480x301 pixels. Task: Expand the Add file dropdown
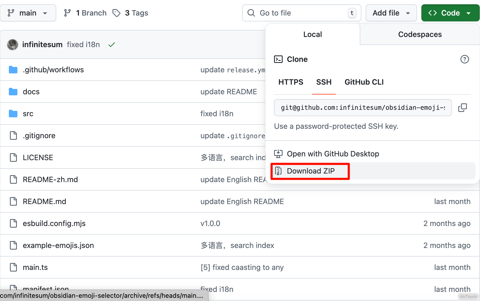(391, 13)
